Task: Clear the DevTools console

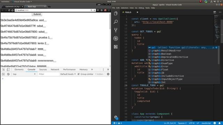Action: pos(8,74)
